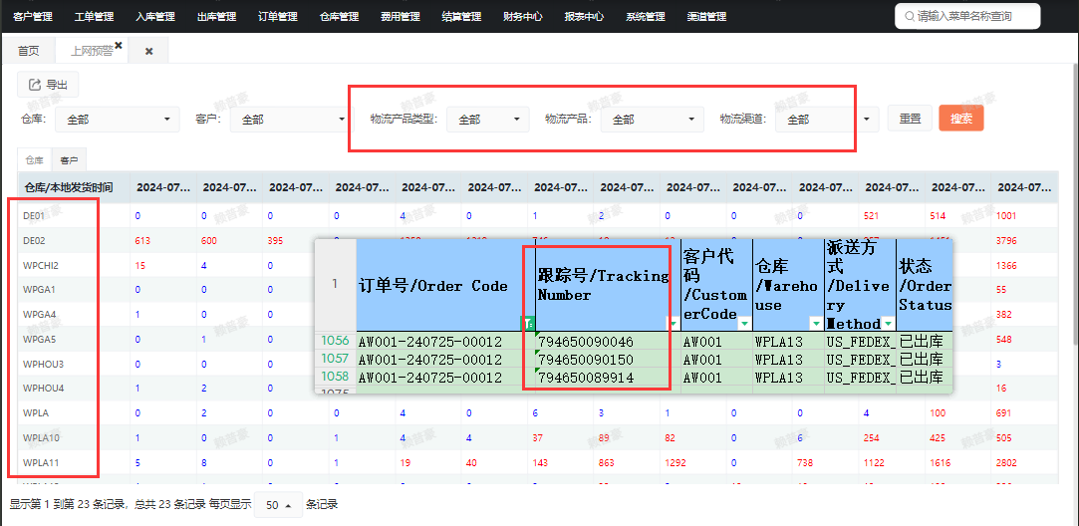Open the 出库管理 menu

tap(216, 17)
